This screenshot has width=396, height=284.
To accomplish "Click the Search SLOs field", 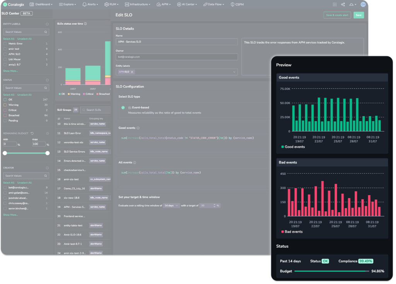I will click(96, 110).
